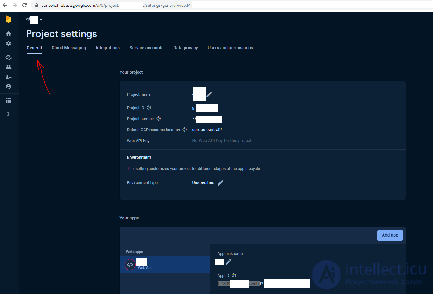This screenshot has height=294, width=433.
Task: Click the Add app button
Action: pyautogui.click(x=390, y=235)
